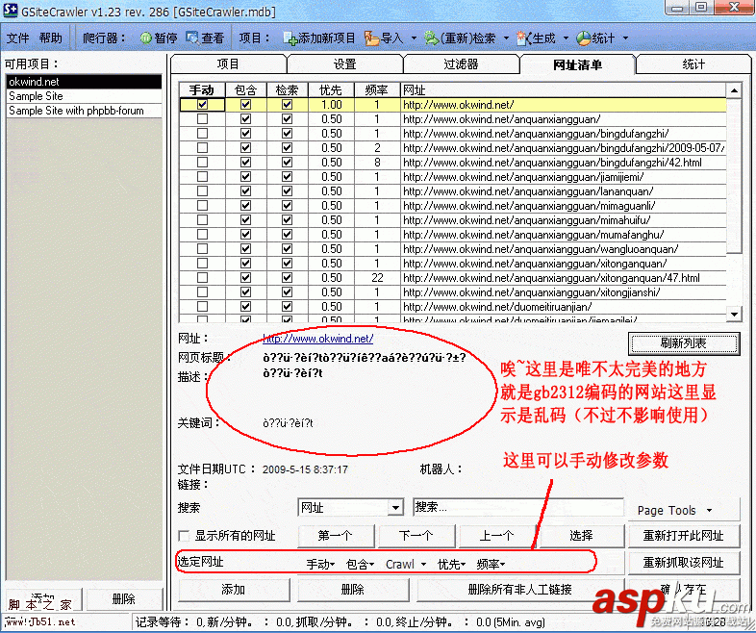Click the 查看 crawler view icon
756x633 pixels.
[192, 38]
